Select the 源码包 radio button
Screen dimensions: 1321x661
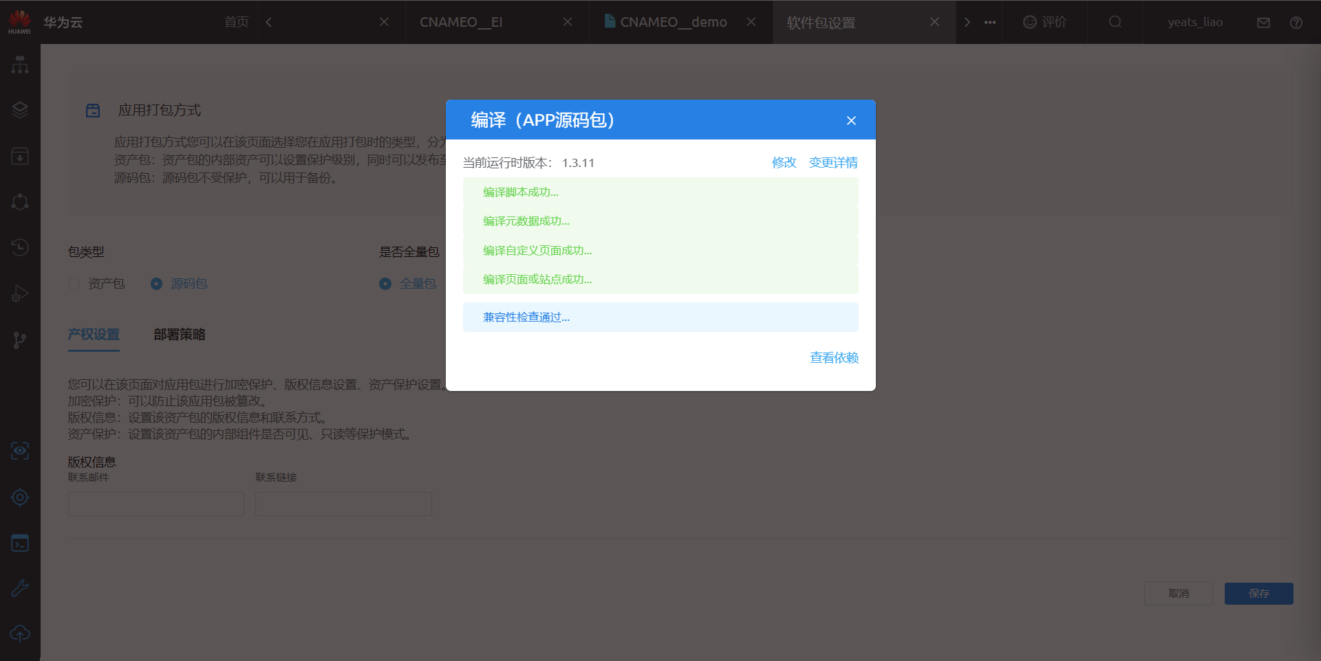coord(157,284)
